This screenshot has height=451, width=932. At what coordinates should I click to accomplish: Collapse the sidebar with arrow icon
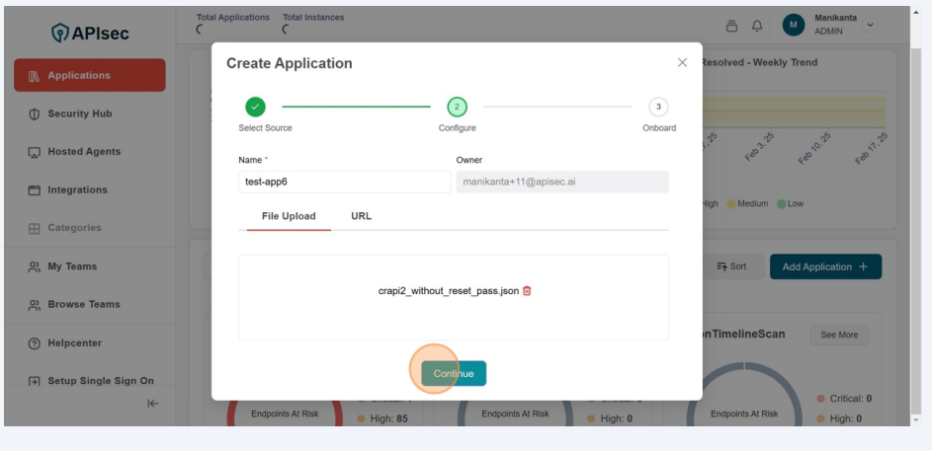click(x=153, y=403)
